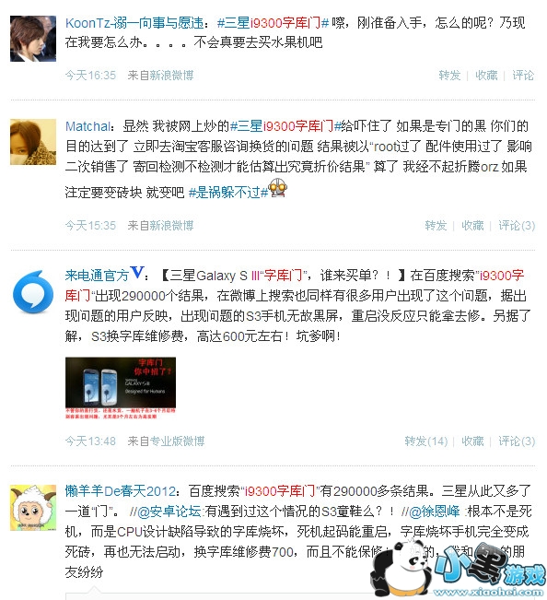The image size is (547, 600).
Task: Open Matchal's profile avatar
Action: (x=33, y=142)
